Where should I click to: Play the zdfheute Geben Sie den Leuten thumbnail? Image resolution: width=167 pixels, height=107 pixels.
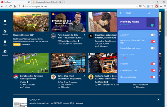click(x=68, y=22)
